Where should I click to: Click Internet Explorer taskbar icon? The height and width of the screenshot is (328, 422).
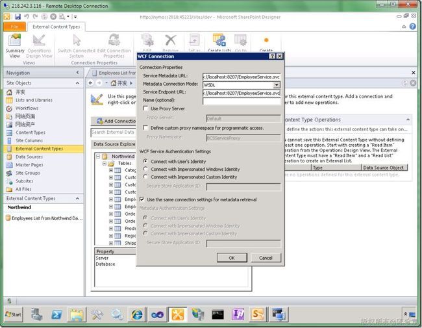[137, 314]
